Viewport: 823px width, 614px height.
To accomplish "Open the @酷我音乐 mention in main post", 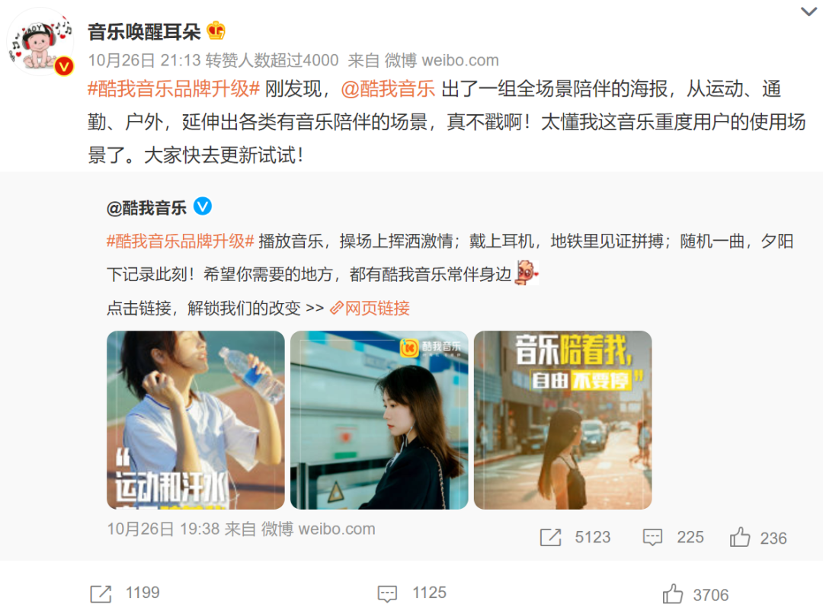I will [388, 88].
